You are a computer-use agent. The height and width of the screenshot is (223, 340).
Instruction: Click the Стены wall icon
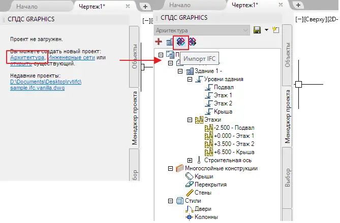189,193
